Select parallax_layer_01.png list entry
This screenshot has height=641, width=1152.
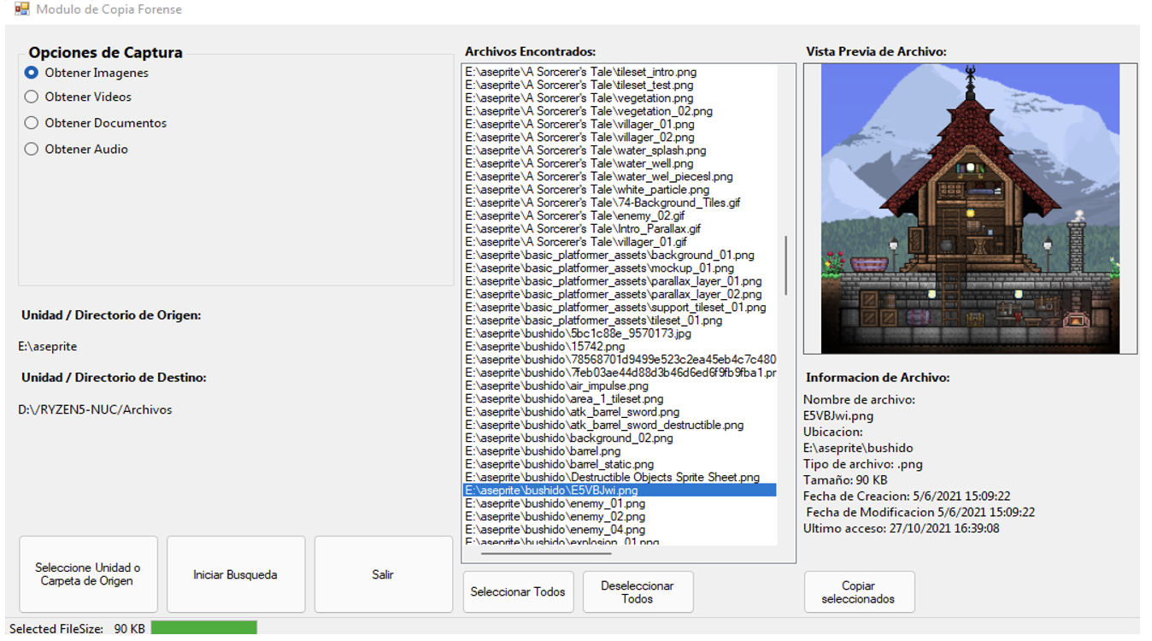620,281
